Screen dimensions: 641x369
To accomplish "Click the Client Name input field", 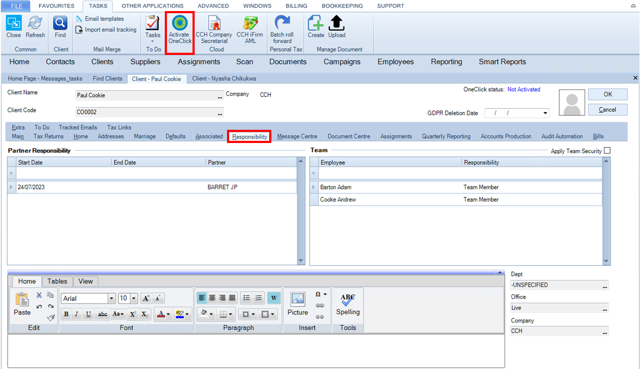I will coord(149,95).
